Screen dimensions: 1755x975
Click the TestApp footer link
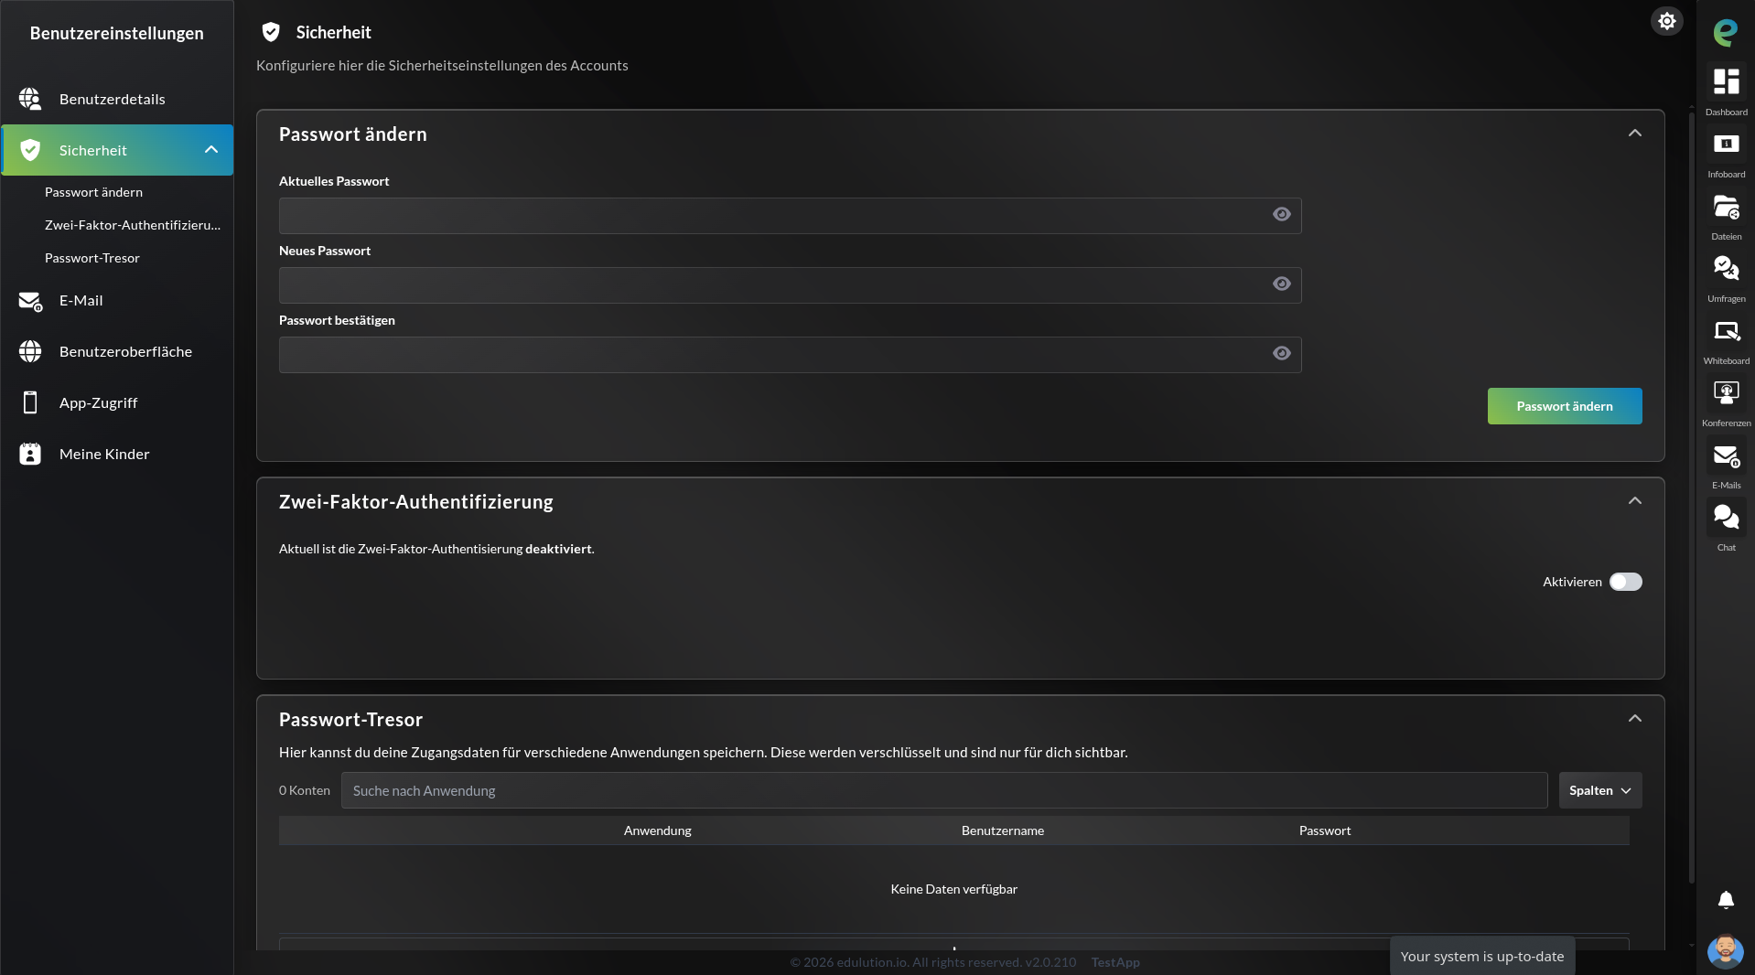[1115, 962]
